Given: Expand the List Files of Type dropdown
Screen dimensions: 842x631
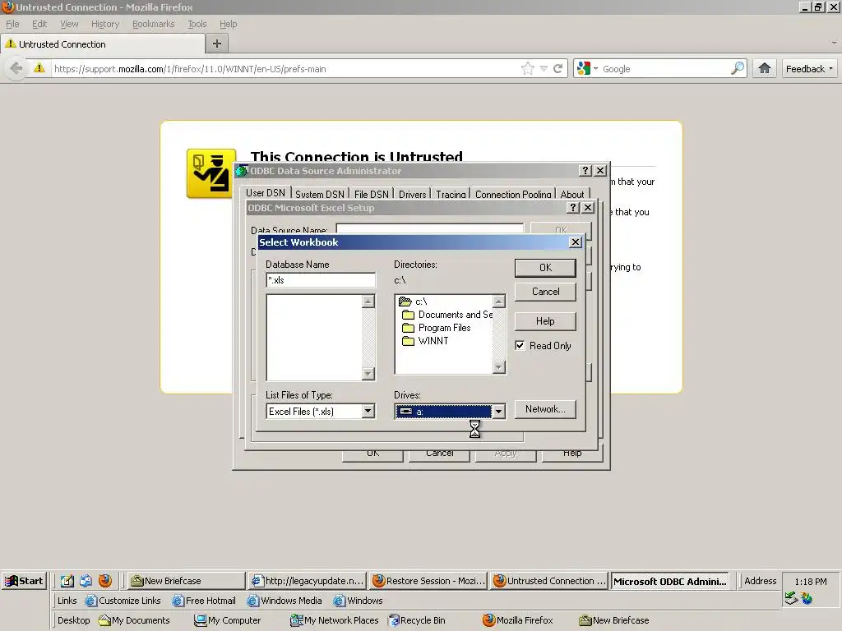Looking at the screenshot, I should click(368, 412).
